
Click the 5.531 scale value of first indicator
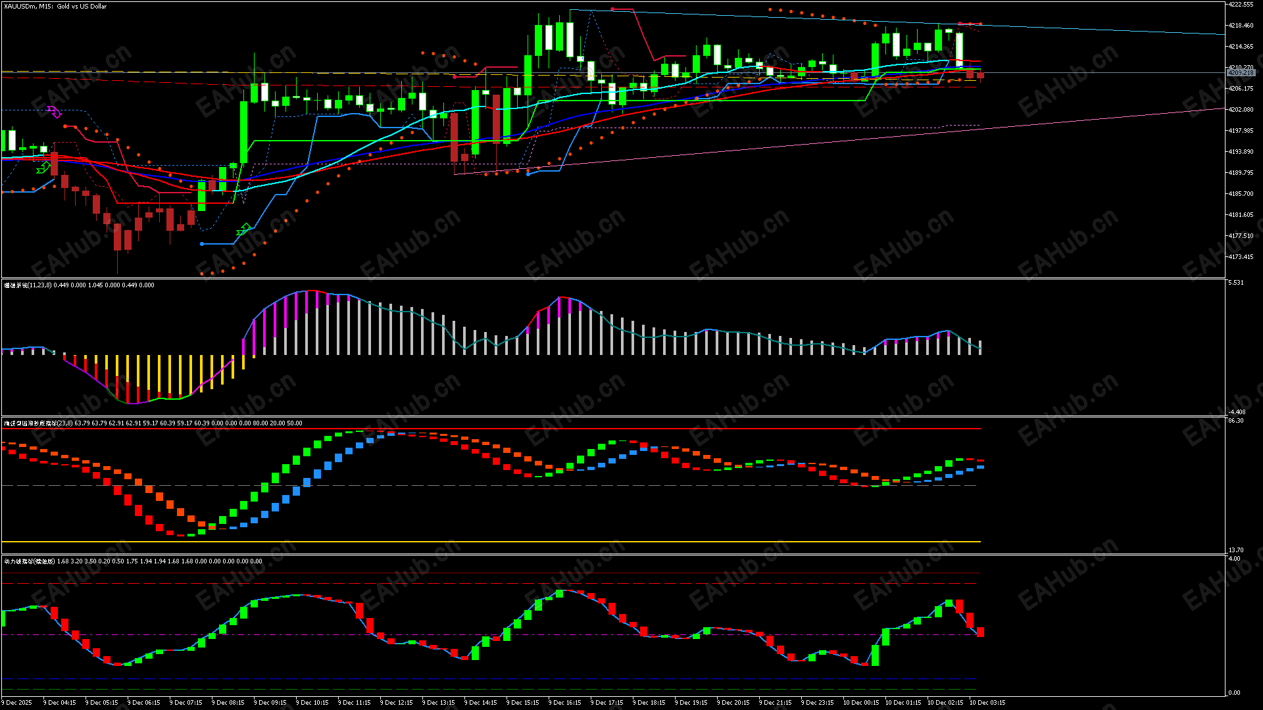pyautogui.click(x=1236, y=283)
